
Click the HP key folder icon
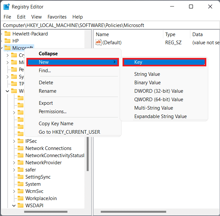point(7,41)
